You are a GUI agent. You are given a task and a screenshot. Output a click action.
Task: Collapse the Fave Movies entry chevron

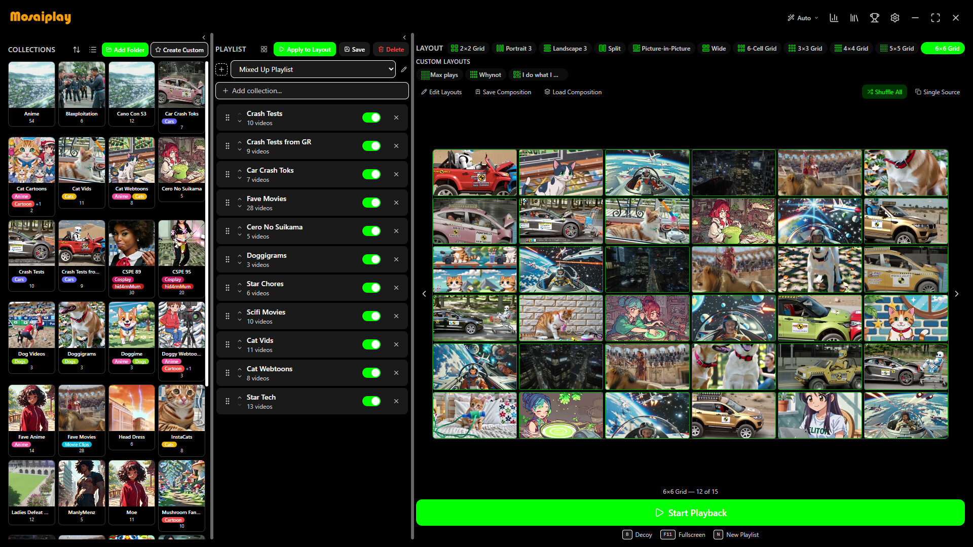click(x=239, y=200)
